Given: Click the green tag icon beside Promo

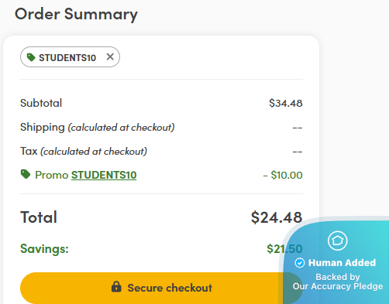Looking at the screenshot, I should click(26, 174).
